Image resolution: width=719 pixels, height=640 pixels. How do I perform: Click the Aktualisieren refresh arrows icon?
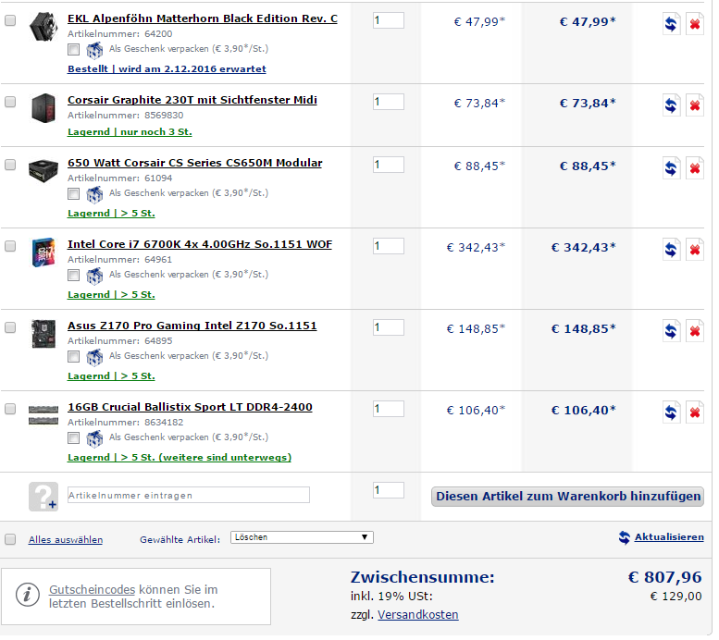[x=624, y=537]
